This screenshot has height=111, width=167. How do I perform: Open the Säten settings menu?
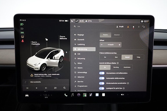(x=78, y=63)
